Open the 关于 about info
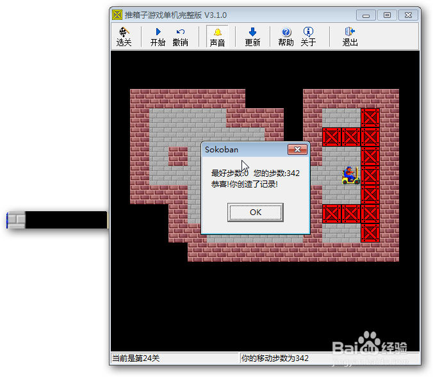The image size is (433, 377). (x=308, y=36)
